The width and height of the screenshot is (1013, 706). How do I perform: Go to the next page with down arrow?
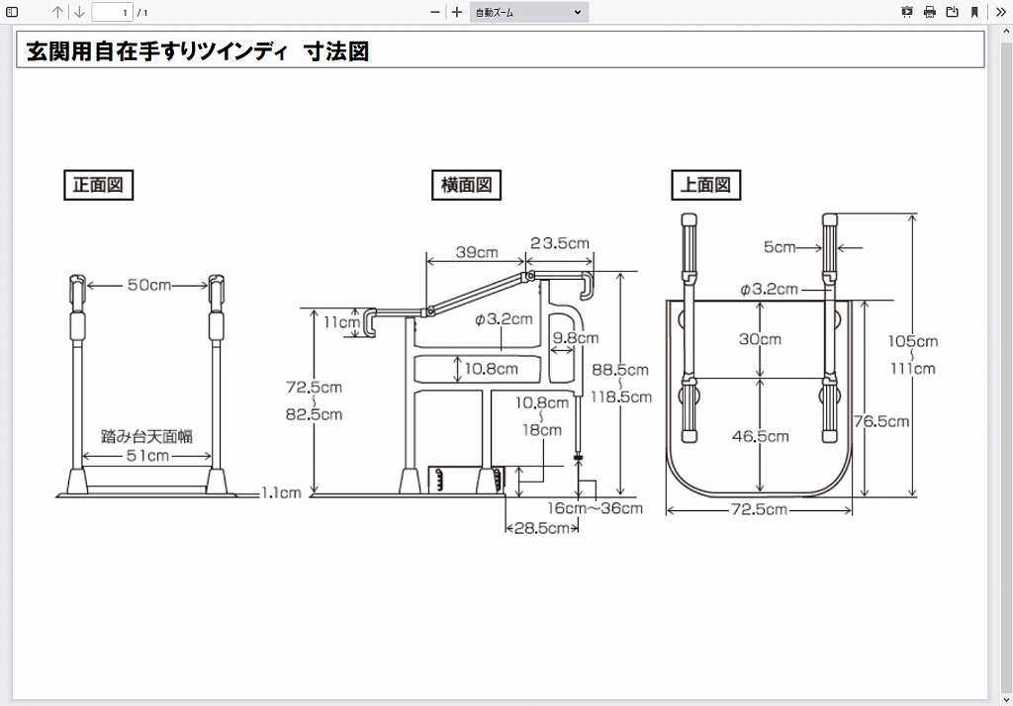(x=78, y=12)
